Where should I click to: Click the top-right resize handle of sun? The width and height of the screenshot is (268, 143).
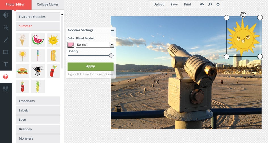260,17
